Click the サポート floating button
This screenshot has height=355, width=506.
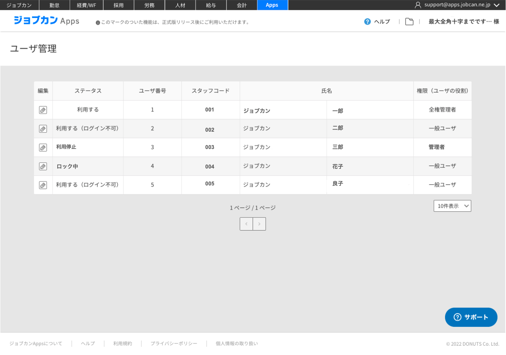[471, 317]
